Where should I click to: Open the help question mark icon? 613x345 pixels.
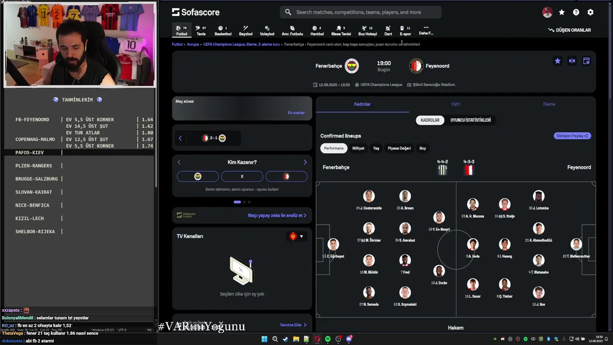pyautogui.click(x=576, y=12)
